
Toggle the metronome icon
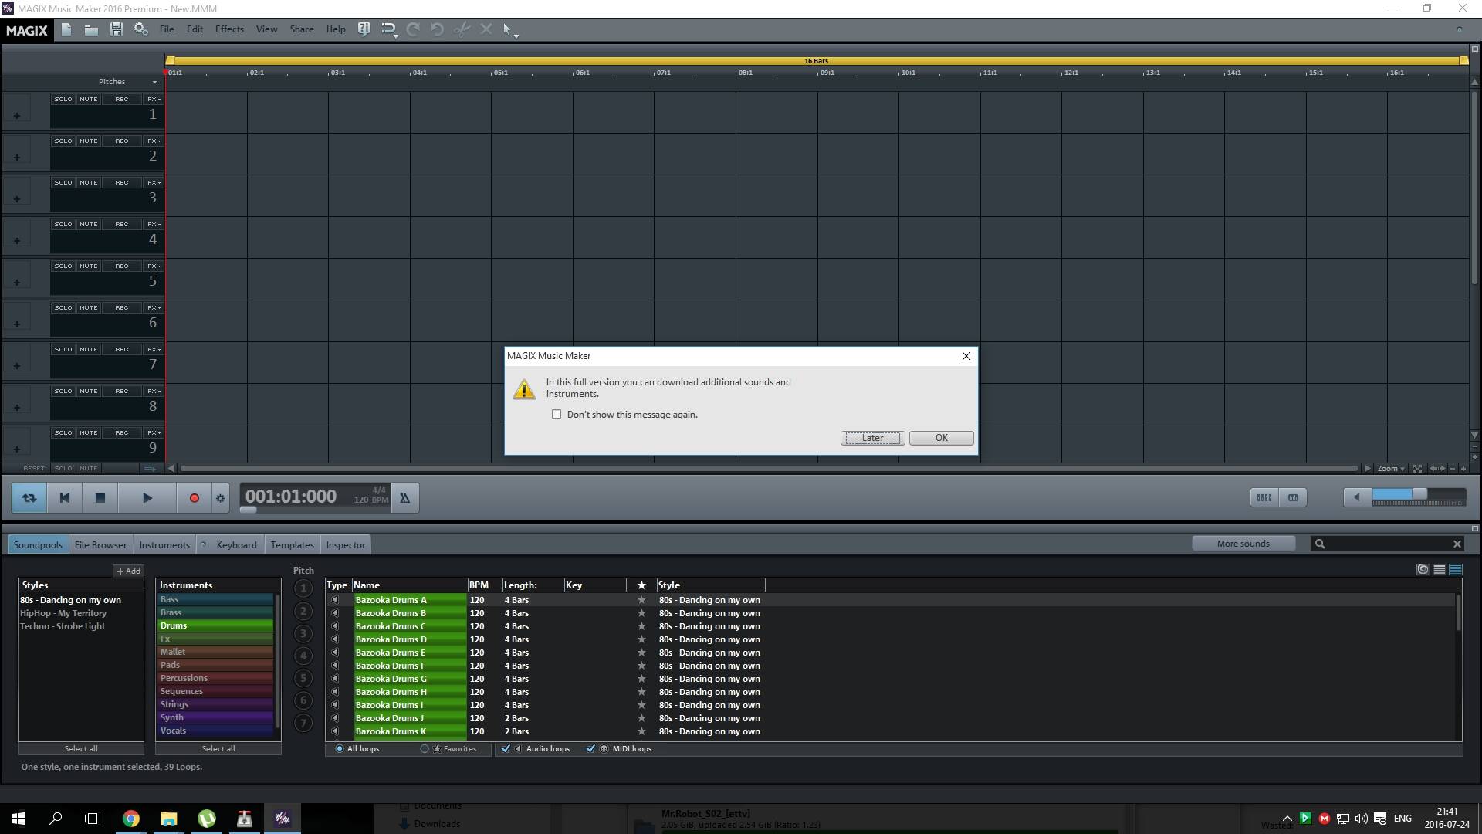[404, 498]
